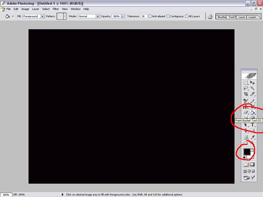This screenshot has width=263, height=197.
Task: Open the File menu
Action: 9,9
